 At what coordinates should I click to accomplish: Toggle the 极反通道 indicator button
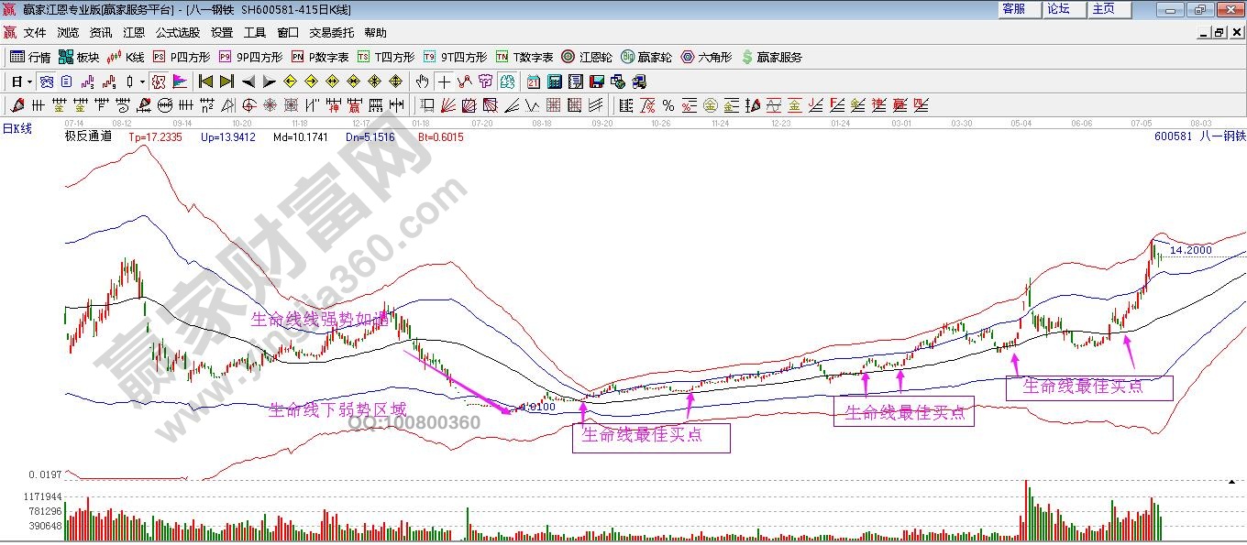click(88, 136)
